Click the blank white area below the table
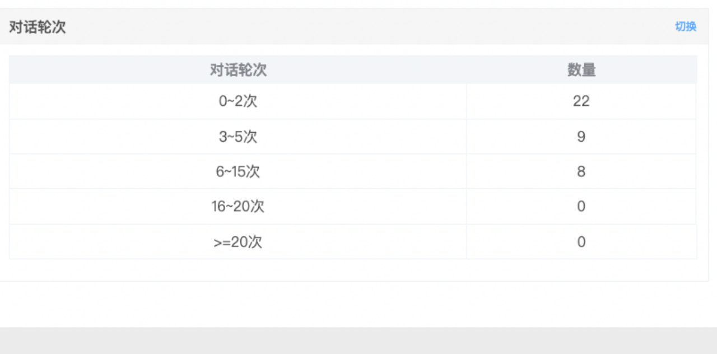This screenshot has height=354, width=717. pos(358,302)
